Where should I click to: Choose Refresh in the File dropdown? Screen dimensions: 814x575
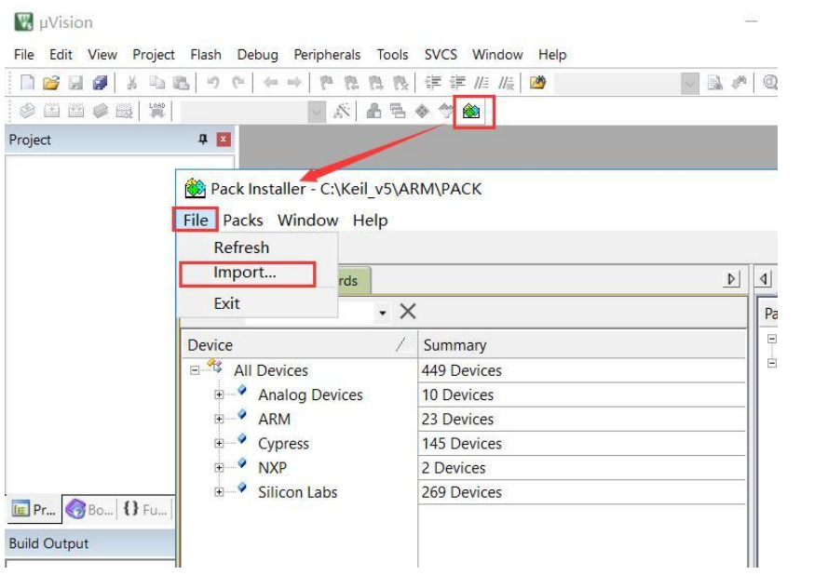click(x=241, y=247)
